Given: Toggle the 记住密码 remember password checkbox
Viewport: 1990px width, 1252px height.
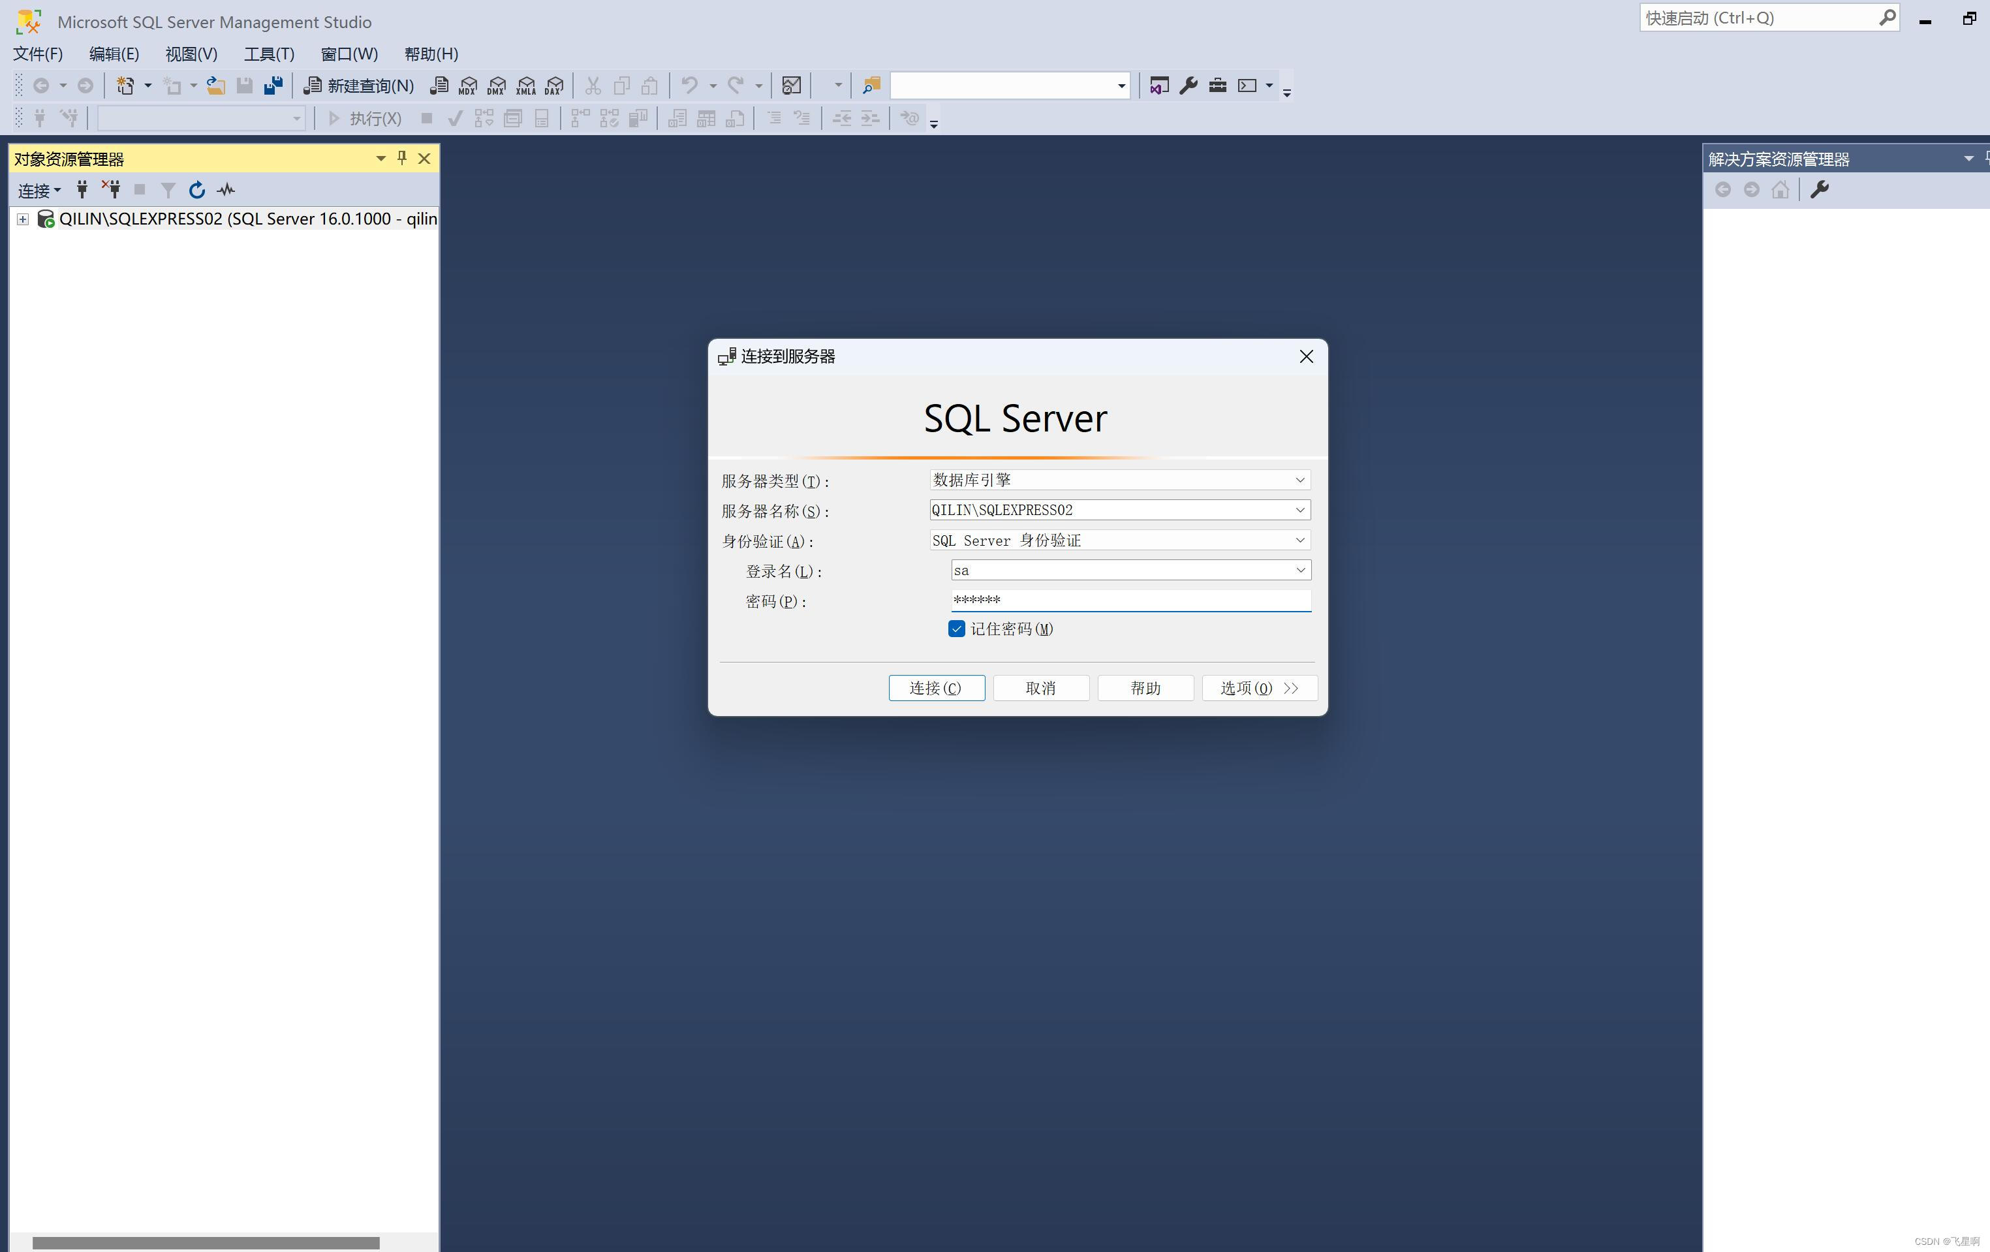Looking at the screenshot, I should pyautogui.click(x=956, y=629).
